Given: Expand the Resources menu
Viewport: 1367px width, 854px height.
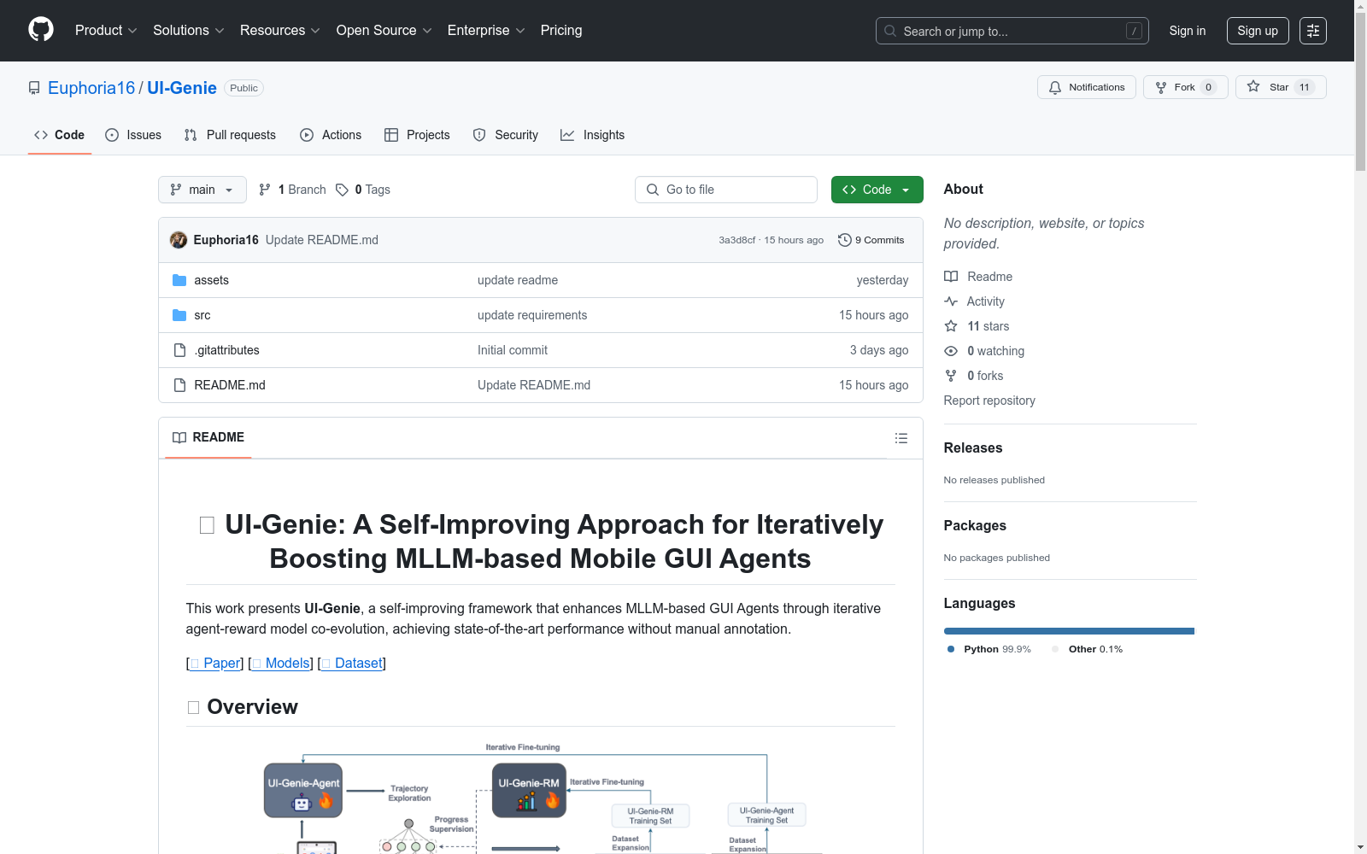Looking at the screenshot, I should (280, 31).
